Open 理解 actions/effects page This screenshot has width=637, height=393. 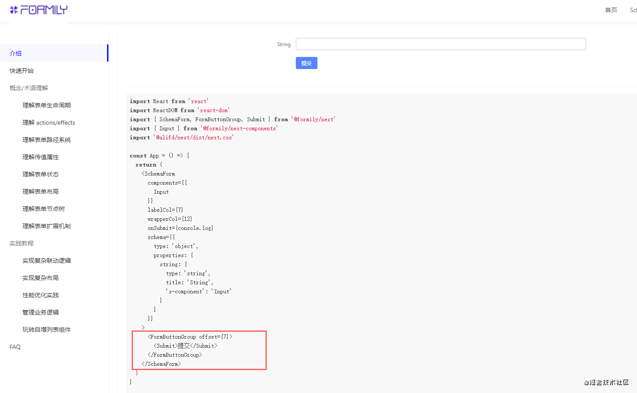pos(49,123)
